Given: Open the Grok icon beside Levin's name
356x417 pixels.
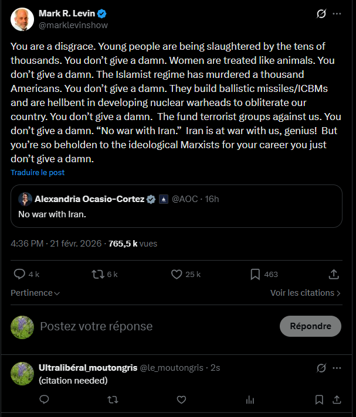Looking at the screenshot, I should [321, 14].
